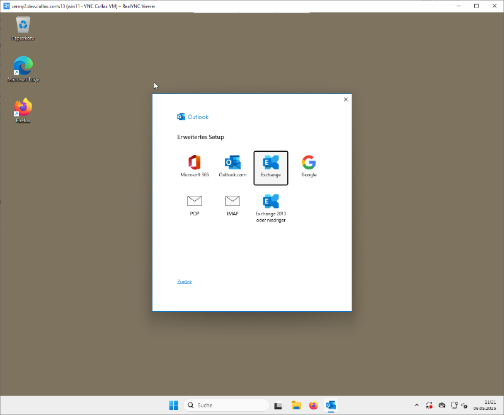The width and height of the screenshot is (504, 415).
Task: Maximize the RealVNC Viewer window
Action: coord(476,6)
